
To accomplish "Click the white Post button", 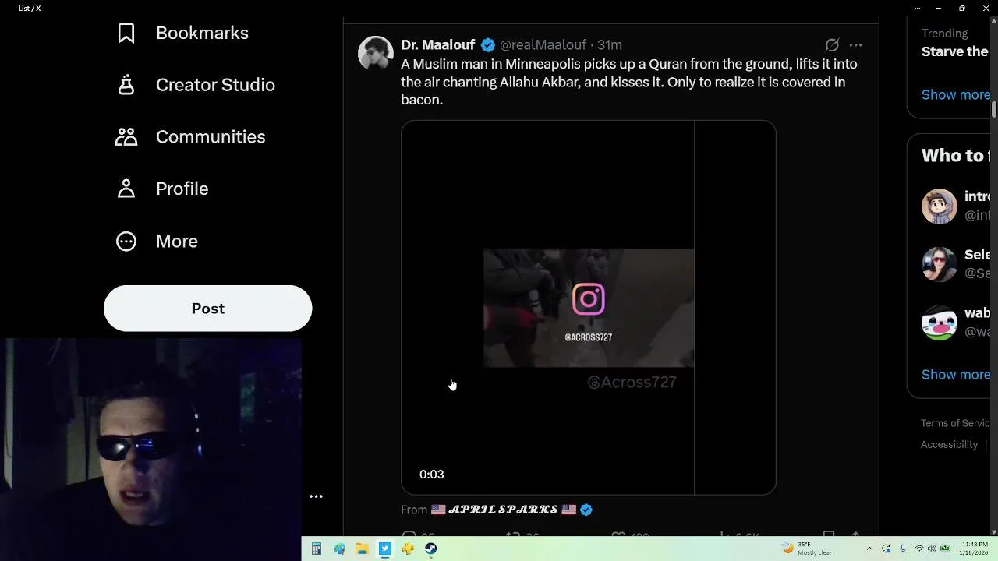I will click(x=208, y=309).
